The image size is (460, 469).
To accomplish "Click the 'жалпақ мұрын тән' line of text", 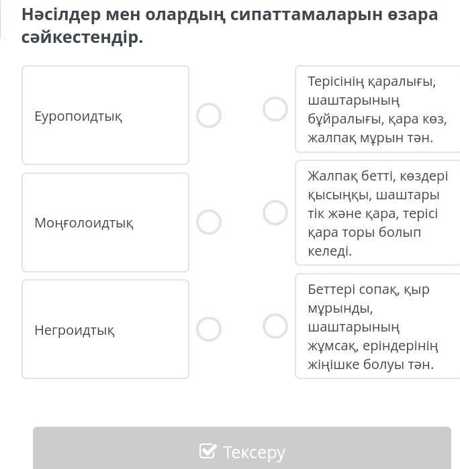I will coord(370,138).
